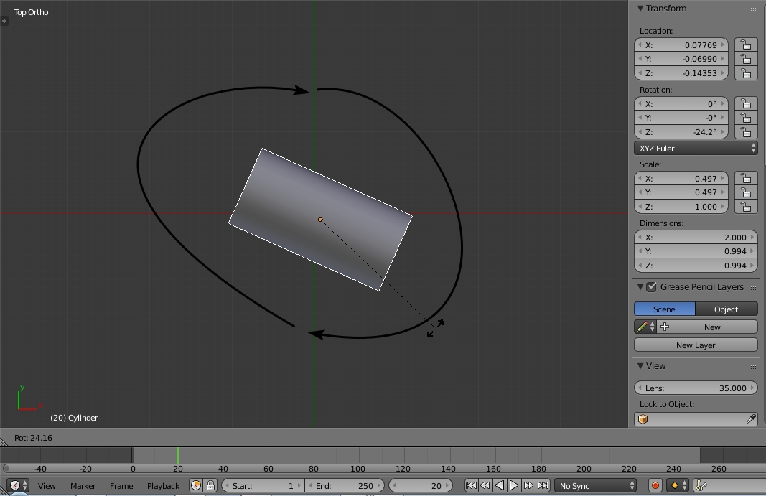Click the object cube icon in Lock to Object
This screenshot has height=496, width=766.
(643, 418)
